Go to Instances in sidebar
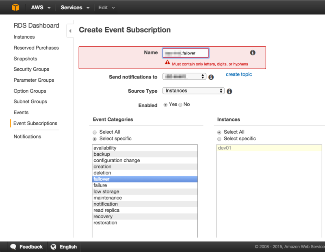 (24, 37)
